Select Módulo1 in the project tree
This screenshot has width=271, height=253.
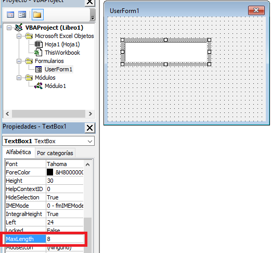click(x=55, y=86)
